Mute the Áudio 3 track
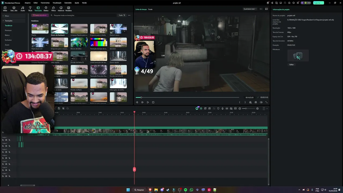The image size is (343, 193). (6, 152)
